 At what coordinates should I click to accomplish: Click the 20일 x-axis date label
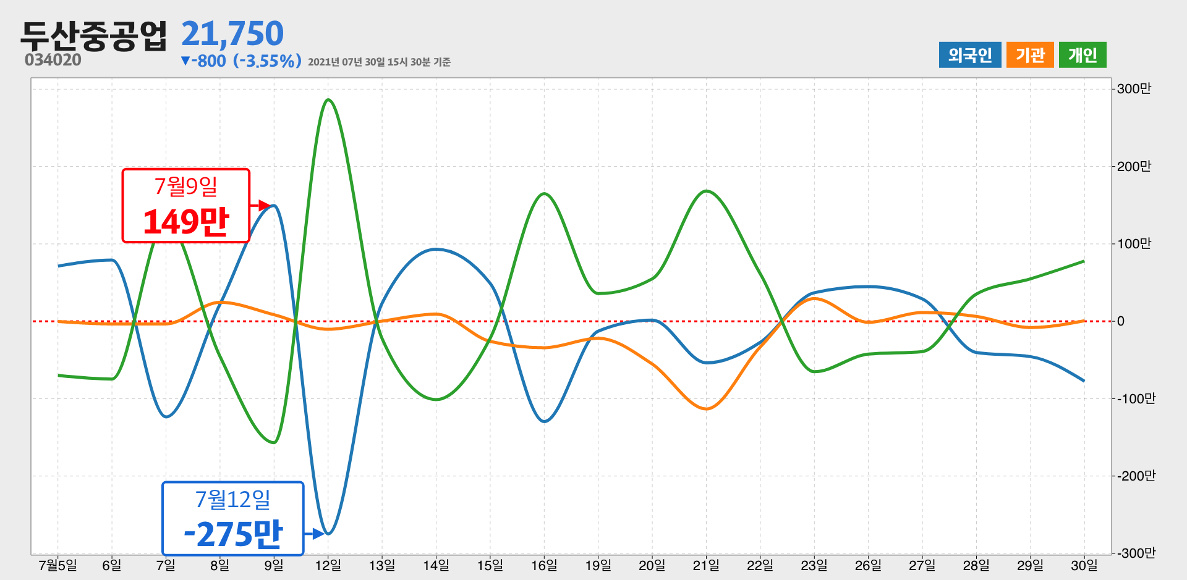652,565
